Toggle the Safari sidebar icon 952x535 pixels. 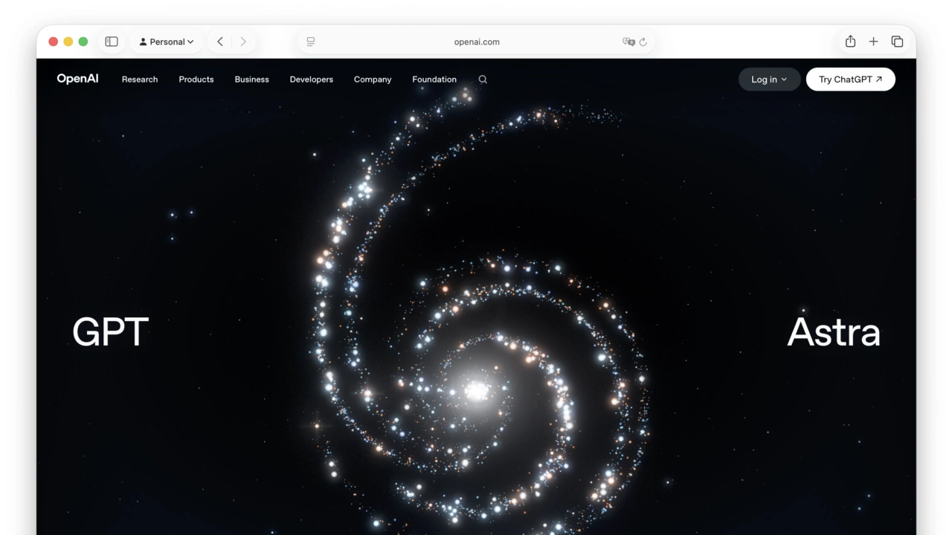112,42
